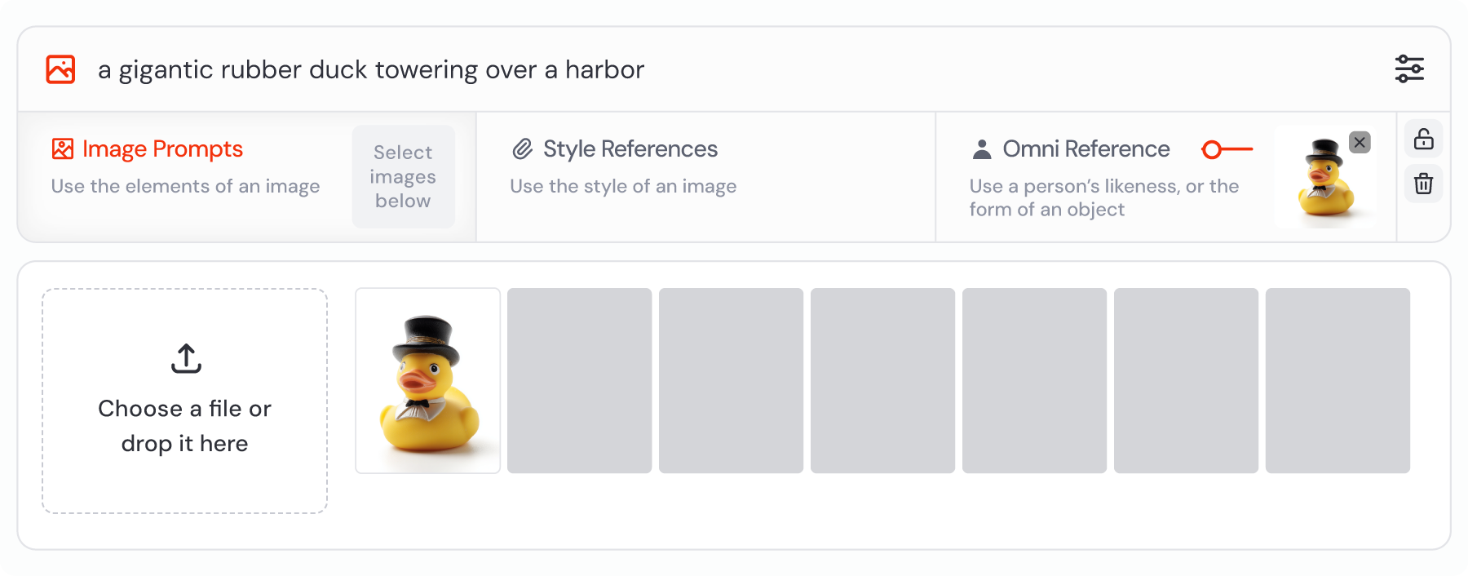Click the red image icon beside prompt
This screenshot has width=1468, height=576.
pos(60,69)
